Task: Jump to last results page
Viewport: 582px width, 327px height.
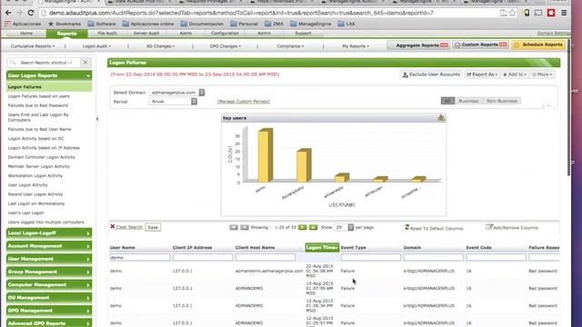Action: [313, 227]
